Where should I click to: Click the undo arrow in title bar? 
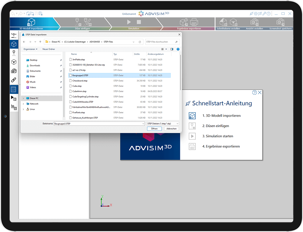13,14
